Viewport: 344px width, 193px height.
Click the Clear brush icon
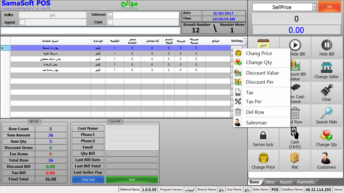coord(326,90)
